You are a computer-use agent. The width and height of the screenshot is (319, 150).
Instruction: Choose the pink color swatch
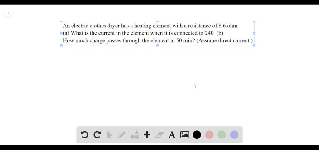(x=209, y=135)
